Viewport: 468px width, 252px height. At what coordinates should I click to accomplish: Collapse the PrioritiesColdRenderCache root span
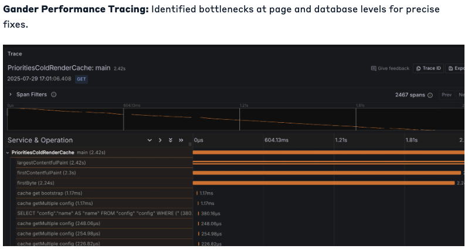[8, 153]
